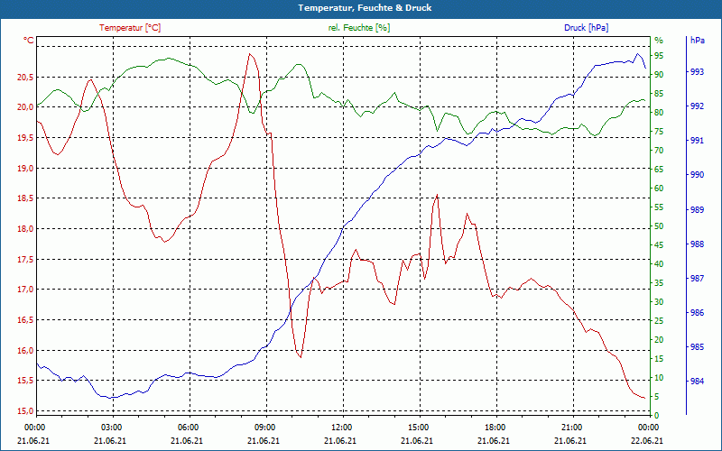Click the "20,0" temperature axis value
The image size is (722, 451).
25,107
